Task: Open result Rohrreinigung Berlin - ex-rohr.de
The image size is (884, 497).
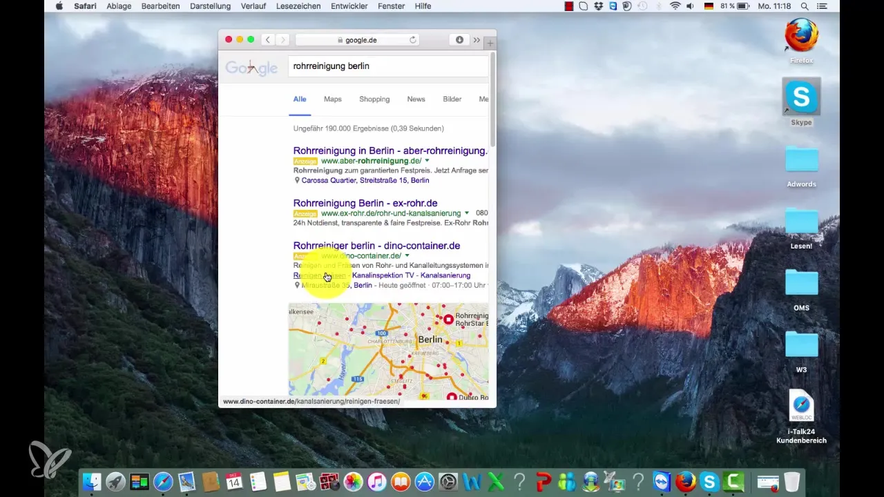Action: tap(365, 203)
